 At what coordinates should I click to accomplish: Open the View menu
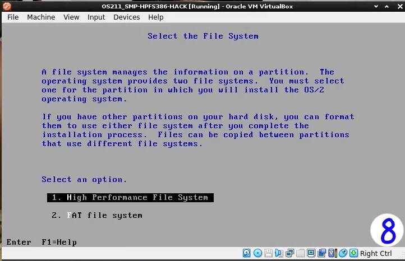tap(71, 17)
